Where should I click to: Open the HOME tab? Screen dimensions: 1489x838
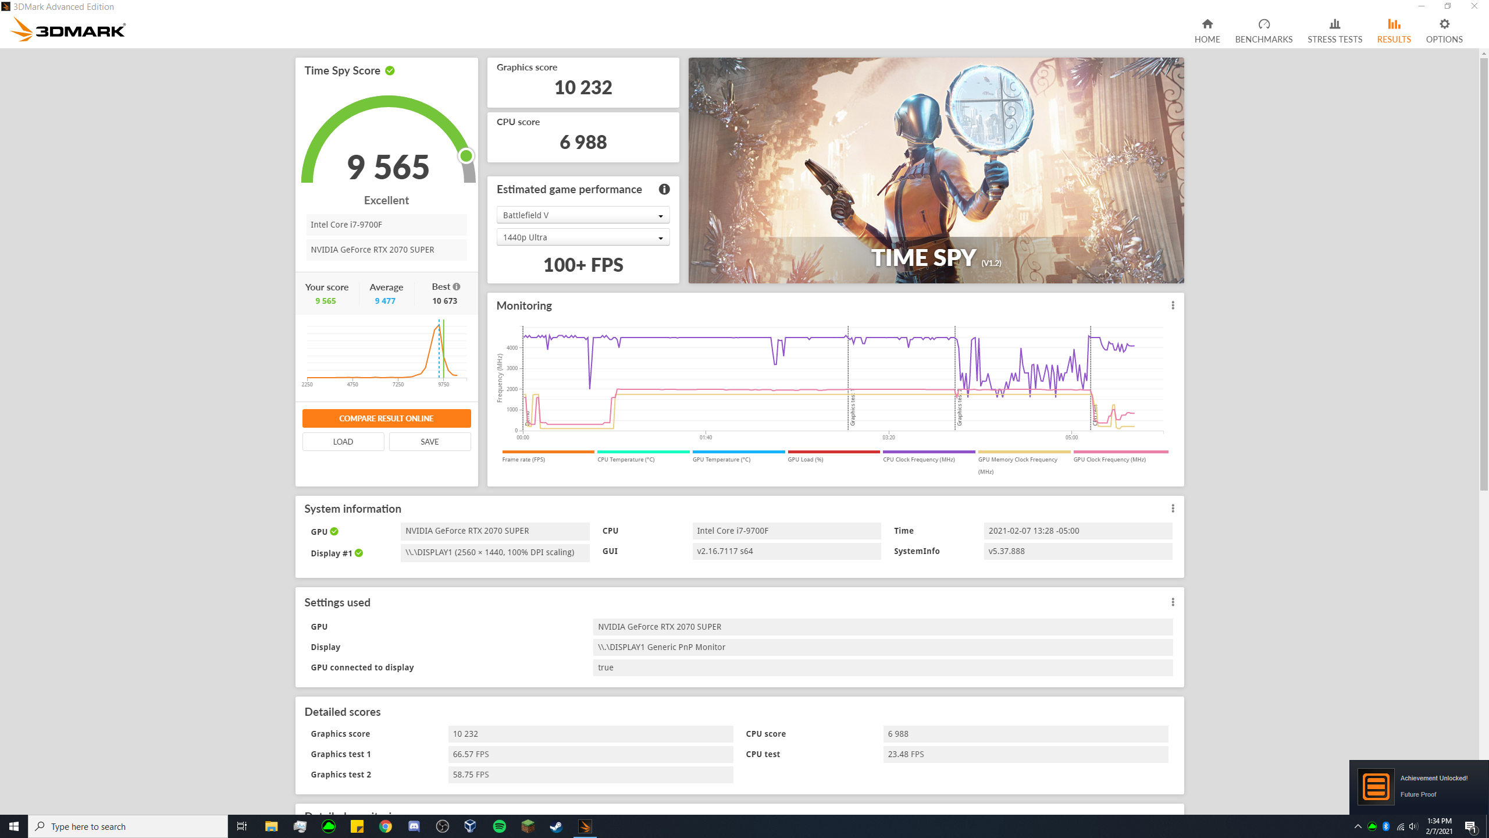point(1207,31)
